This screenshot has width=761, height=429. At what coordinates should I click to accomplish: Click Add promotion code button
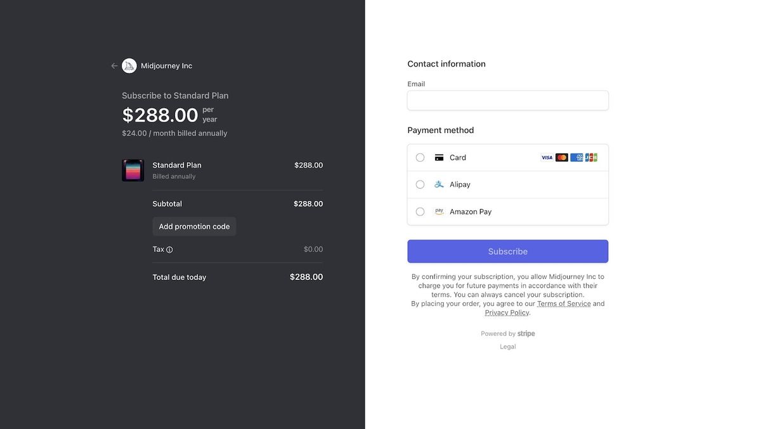click(x=194, y=227)
